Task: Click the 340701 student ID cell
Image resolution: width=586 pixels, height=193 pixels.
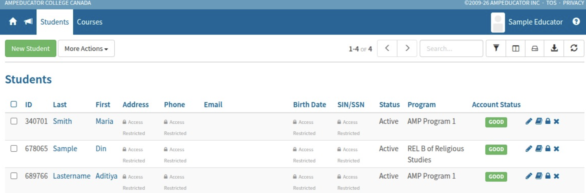Action: click(x=36, y=121)
